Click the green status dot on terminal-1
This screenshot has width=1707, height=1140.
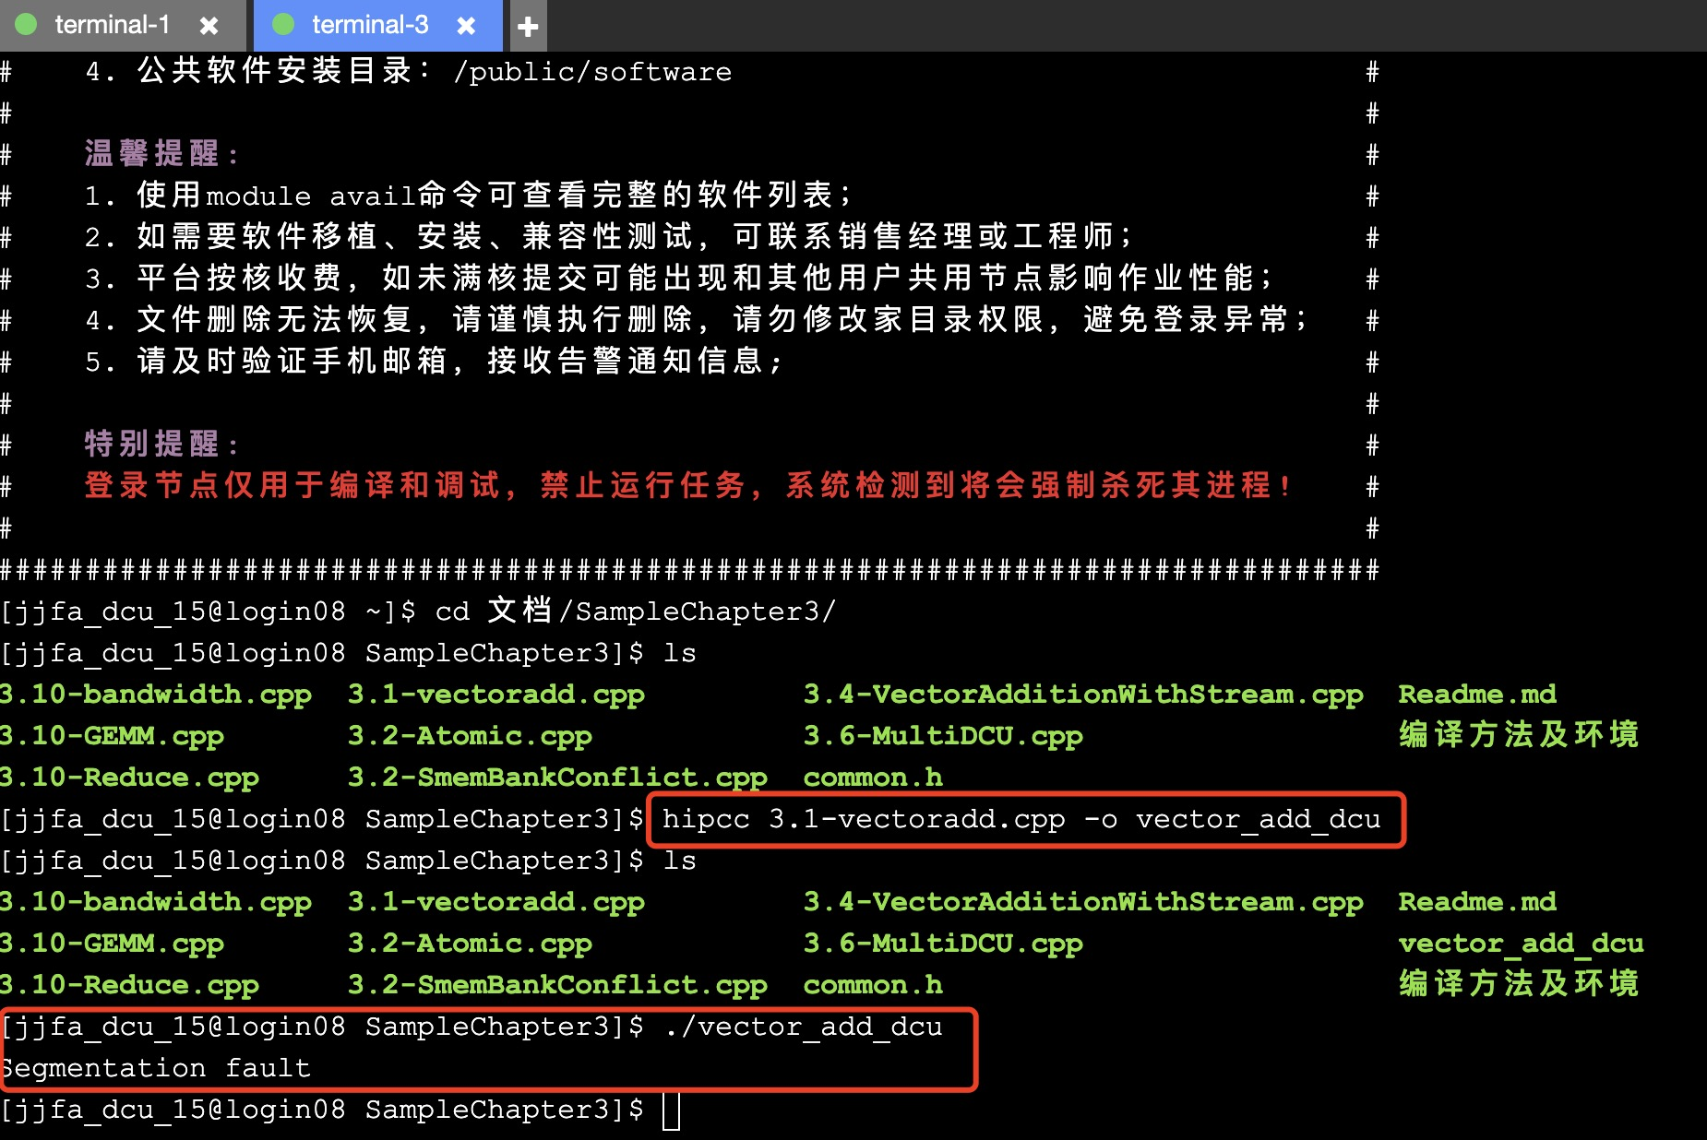27,25
